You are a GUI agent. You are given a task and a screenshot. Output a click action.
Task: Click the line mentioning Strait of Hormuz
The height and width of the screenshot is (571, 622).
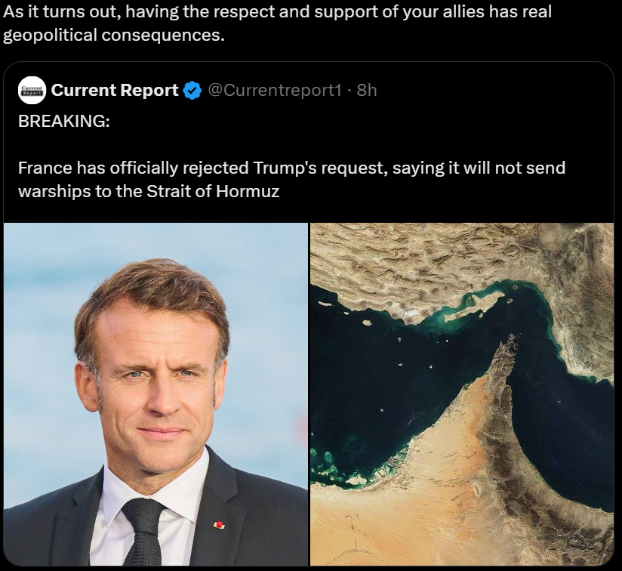(x=149, y=191)
